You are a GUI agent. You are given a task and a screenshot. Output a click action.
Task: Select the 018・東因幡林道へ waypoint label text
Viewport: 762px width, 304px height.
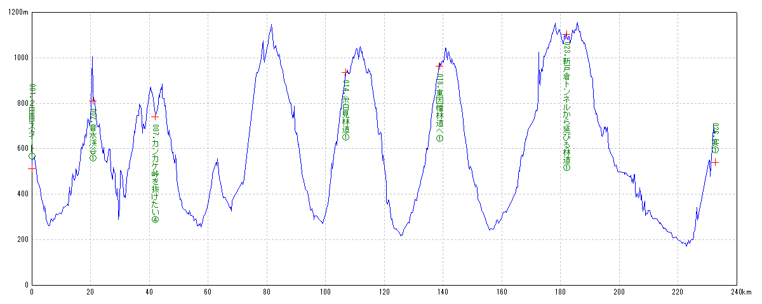pyautogui.click(x=439, y=108)
